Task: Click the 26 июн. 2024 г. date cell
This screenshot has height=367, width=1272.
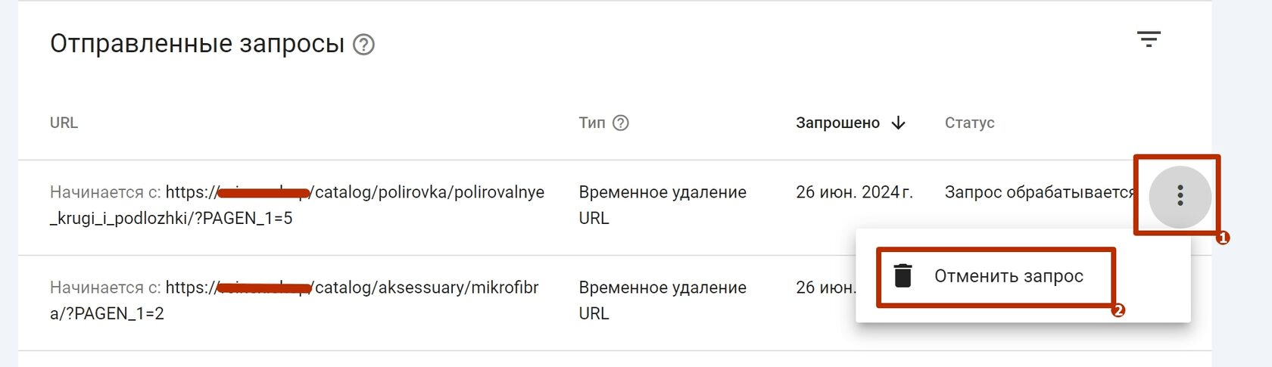Action: pyautogui.click(x=853, y=192)
